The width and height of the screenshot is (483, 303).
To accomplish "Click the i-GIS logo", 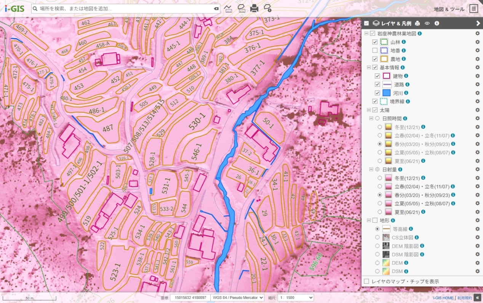I will click(14, 8).
